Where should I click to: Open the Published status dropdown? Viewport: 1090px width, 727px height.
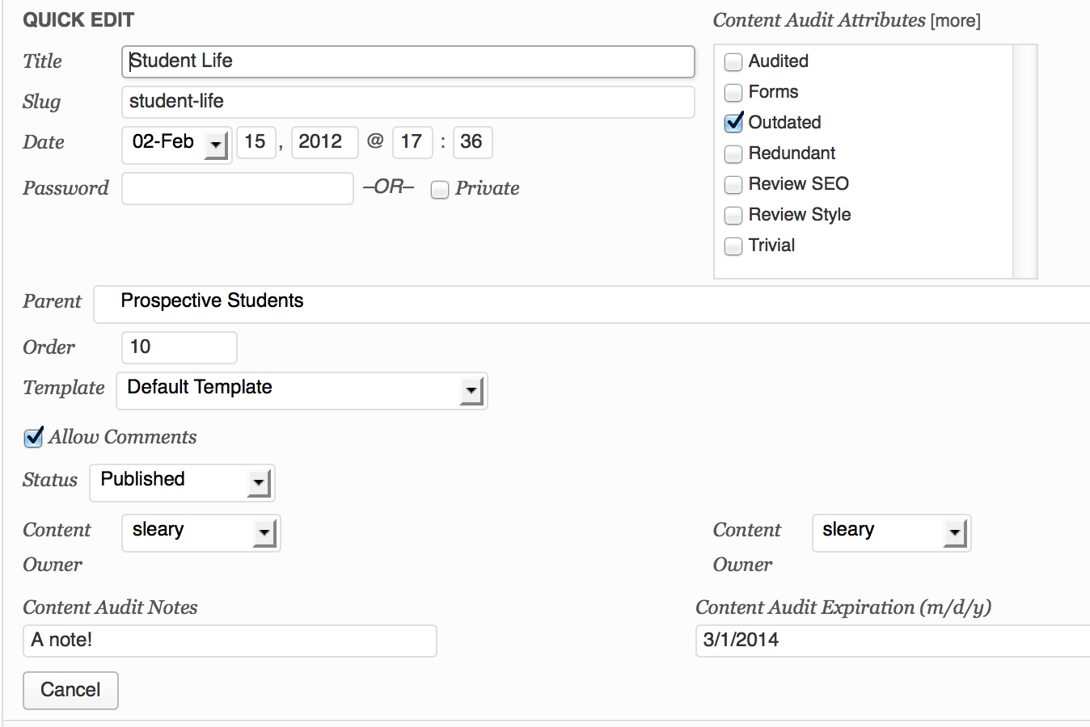tap(182, 483)
